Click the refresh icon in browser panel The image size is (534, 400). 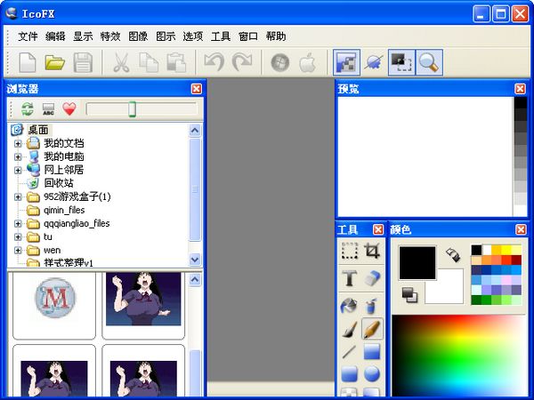tap(28, 109)
